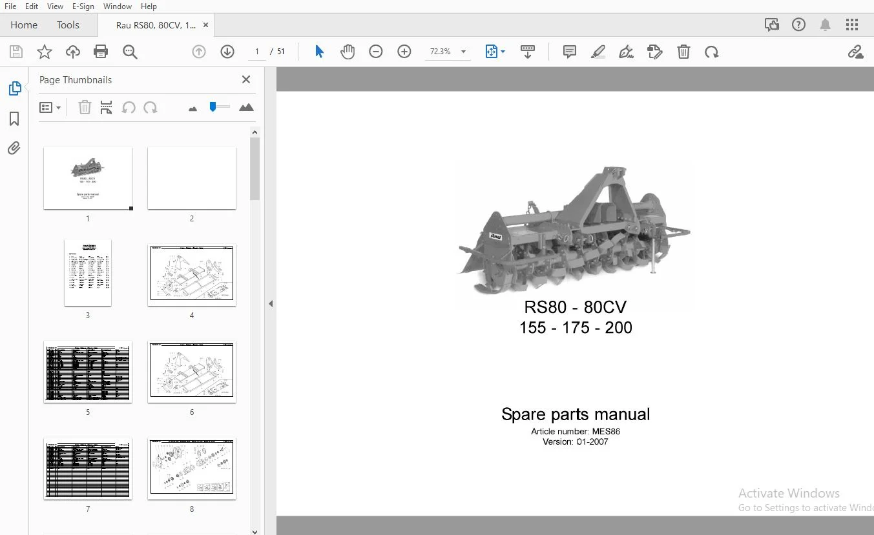Rotate thumbnails counterclockwise
The width and height of the screenshot is (874, 535).
click(129, 107)
